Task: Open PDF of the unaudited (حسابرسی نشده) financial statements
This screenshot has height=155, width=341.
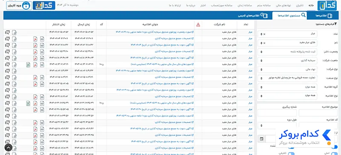Action: pos(35,103)
